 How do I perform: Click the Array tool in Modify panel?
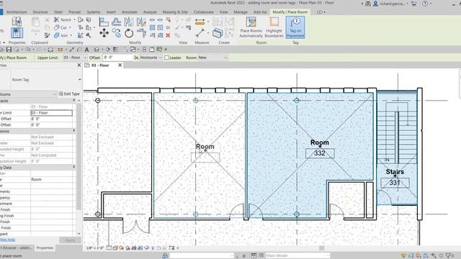[x=152, y=27]
